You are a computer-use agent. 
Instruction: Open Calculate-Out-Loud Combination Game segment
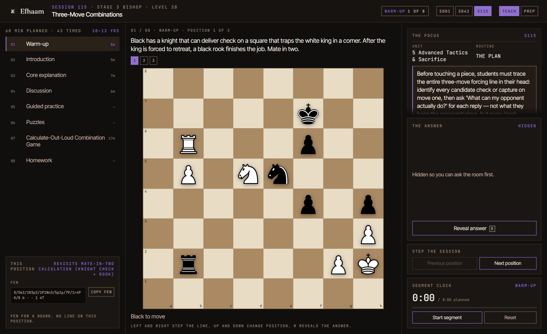[x=63, y=141]
